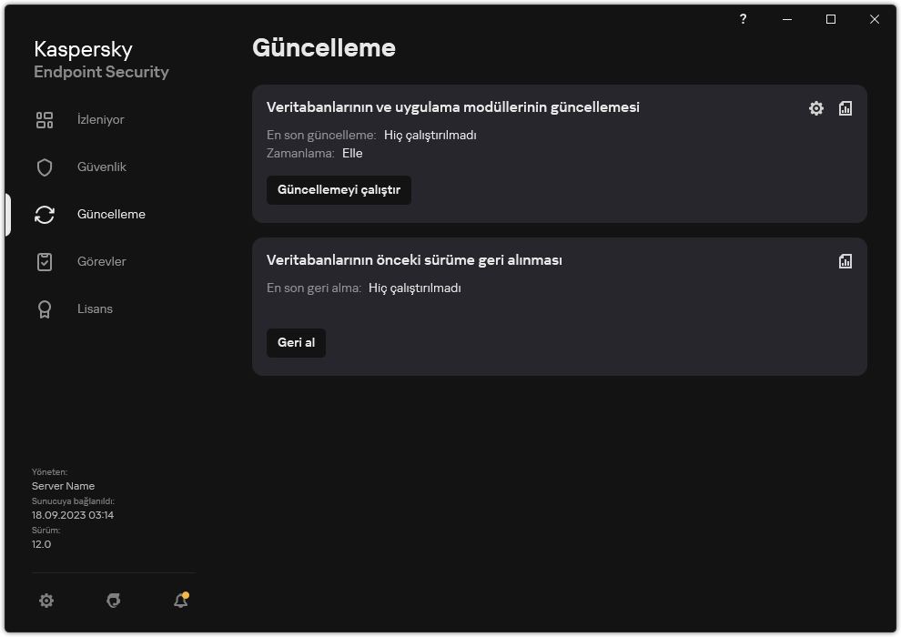This screenshot has width=901, height=637.
Task: Close the Kaspersky window
Action: 875,19
